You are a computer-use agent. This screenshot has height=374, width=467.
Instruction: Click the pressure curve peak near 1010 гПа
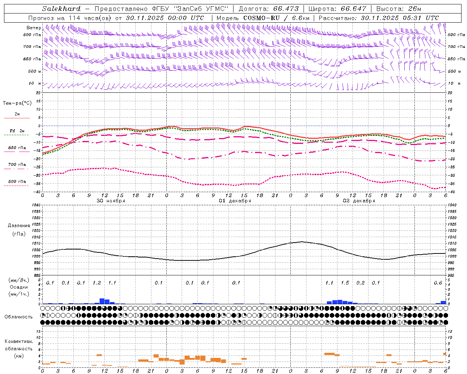(x=301, y=242)
